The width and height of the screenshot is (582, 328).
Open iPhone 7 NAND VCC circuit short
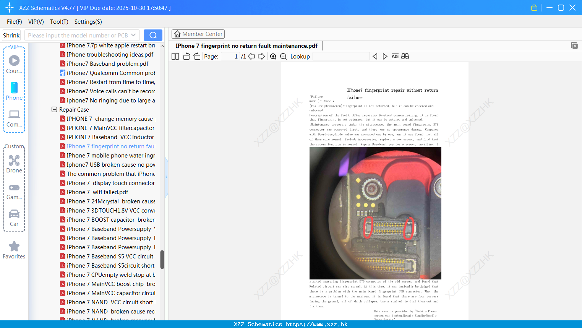tap(107, 302)
